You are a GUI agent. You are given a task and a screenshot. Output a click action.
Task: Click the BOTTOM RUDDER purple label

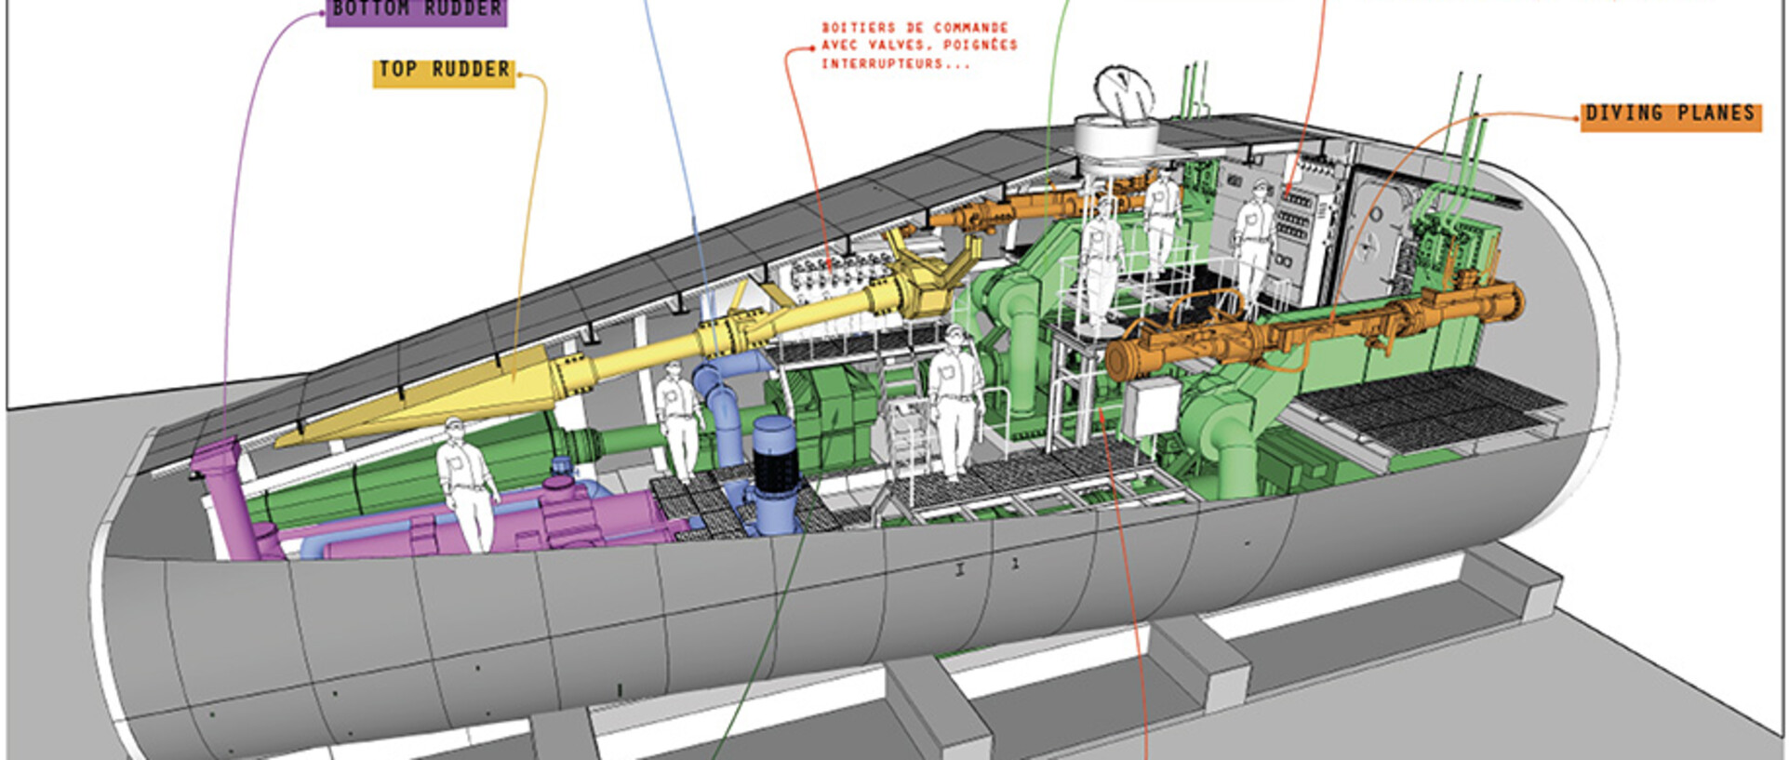[x=417, y=11]
